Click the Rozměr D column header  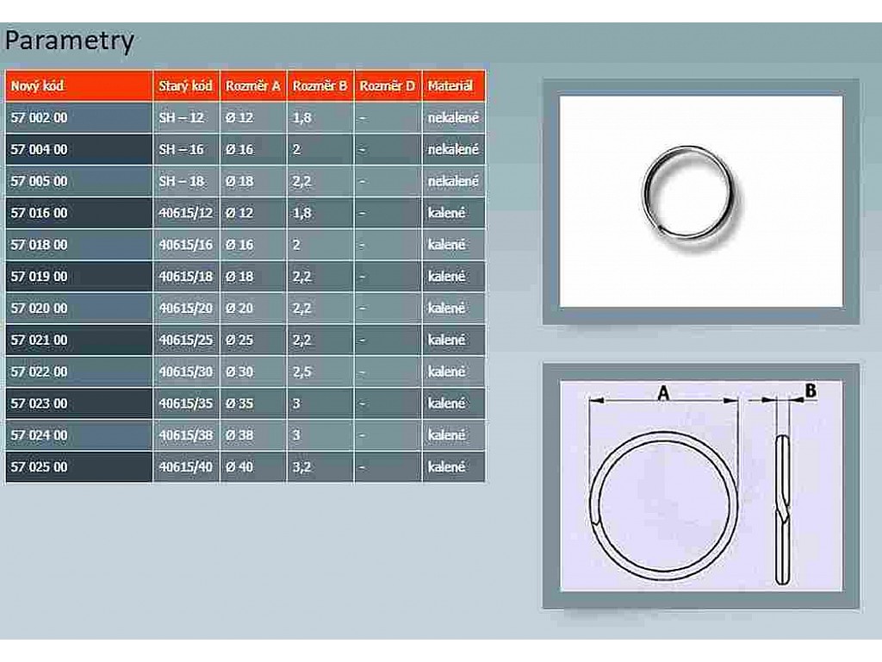pos(387,86)
